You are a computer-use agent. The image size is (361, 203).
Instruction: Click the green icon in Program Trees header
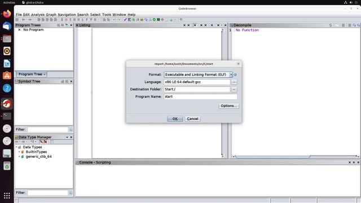[67, 25]
